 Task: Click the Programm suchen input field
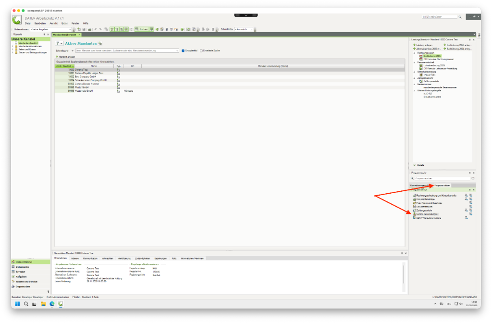443,178
